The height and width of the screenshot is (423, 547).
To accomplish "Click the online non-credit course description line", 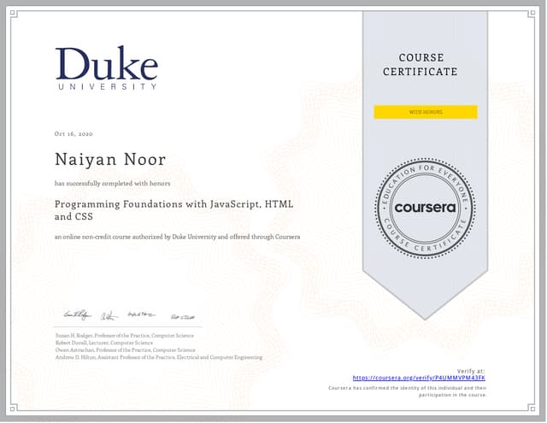I will (177, 237).
